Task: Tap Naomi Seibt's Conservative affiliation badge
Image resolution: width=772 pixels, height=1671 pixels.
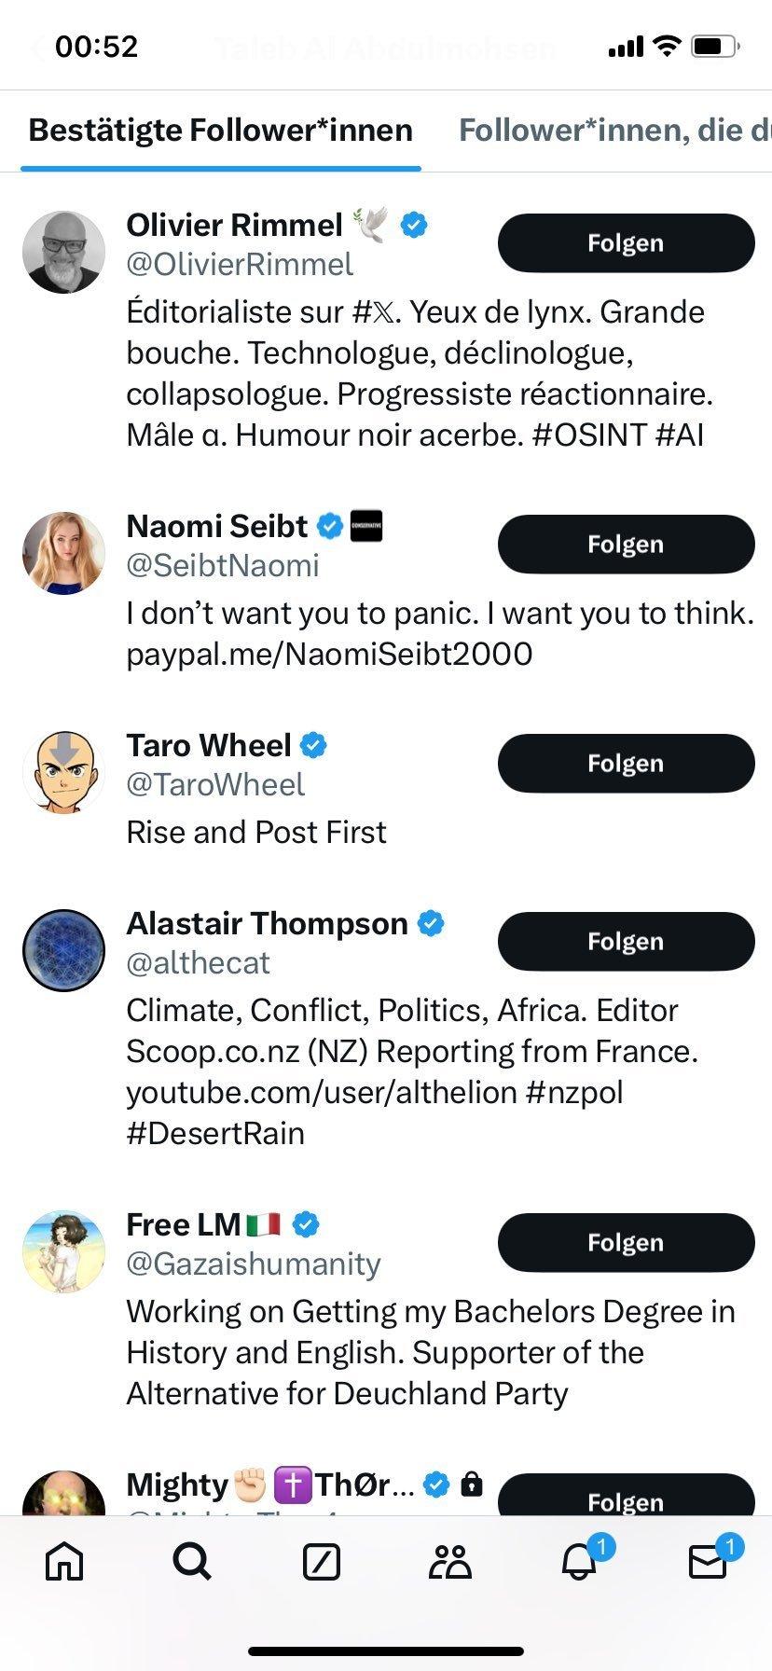Action: [x=366, y=526]
